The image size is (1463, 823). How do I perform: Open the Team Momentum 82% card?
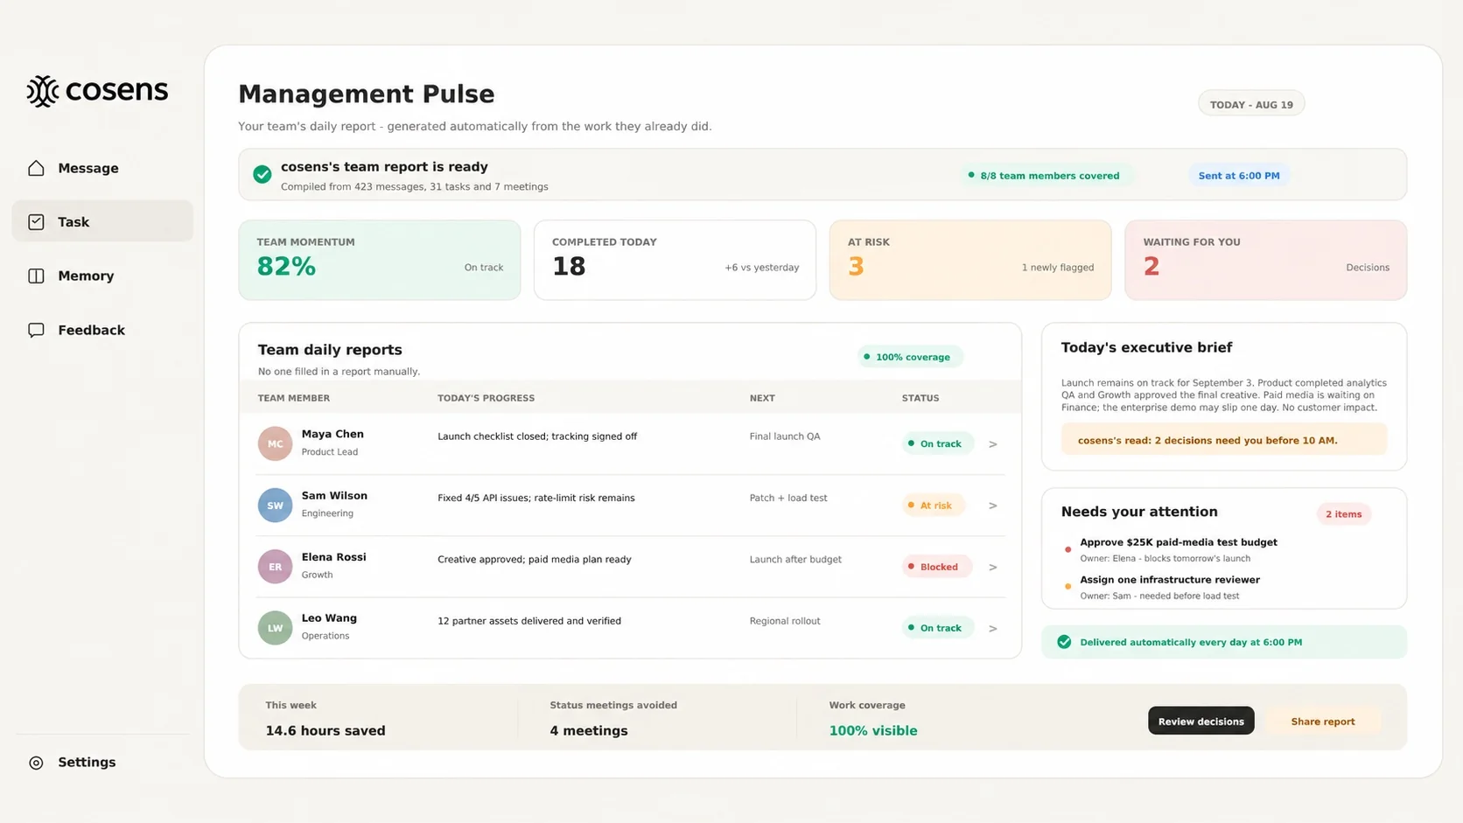[x=380, y=260]
